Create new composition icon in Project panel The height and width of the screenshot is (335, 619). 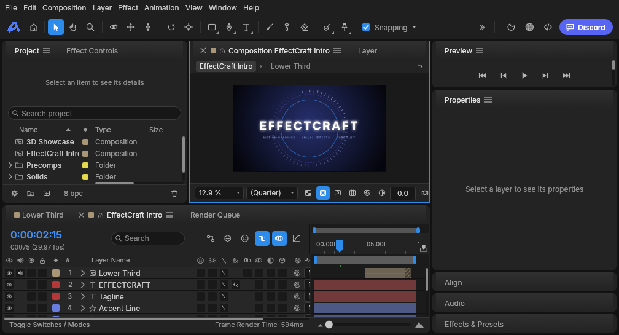(47, 194)
